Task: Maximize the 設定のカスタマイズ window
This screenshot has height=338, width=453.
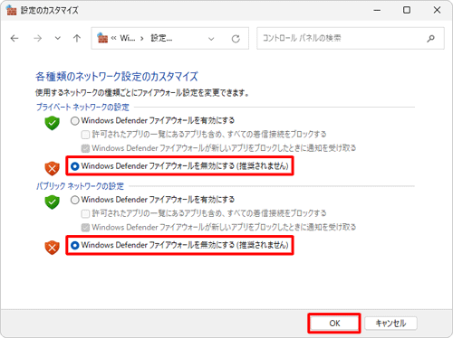Action: pos(407,10)
